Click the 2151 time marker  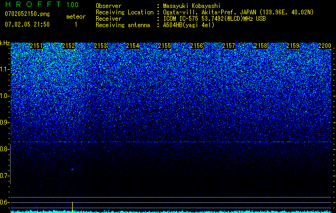pyautogui.click(x=36, y=46)
